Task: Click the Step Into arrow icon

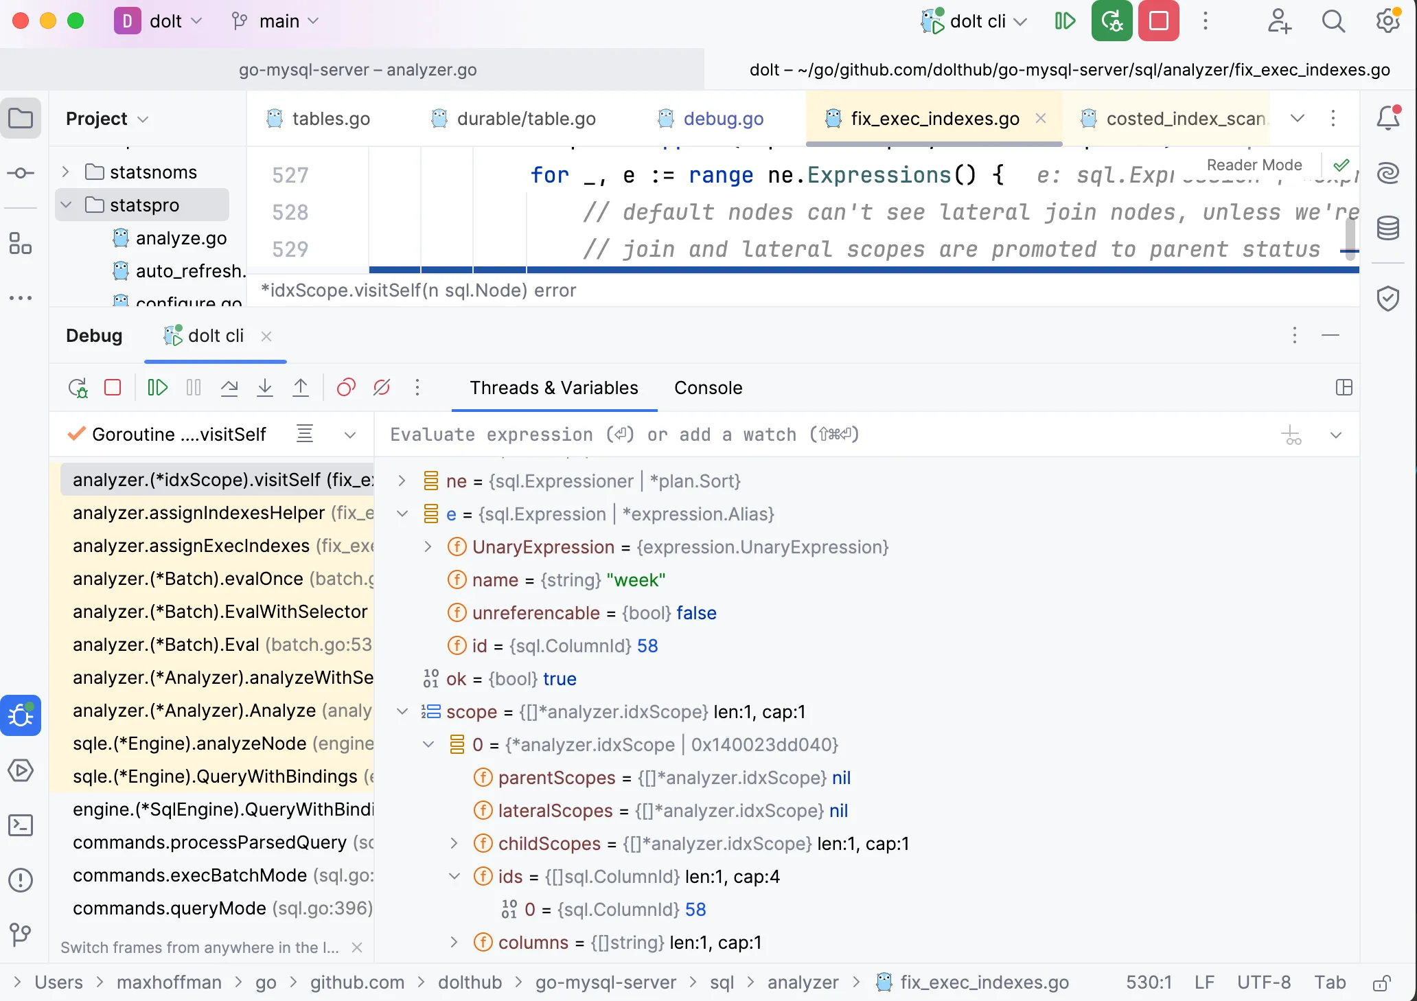Action: (x=265, y=388)
